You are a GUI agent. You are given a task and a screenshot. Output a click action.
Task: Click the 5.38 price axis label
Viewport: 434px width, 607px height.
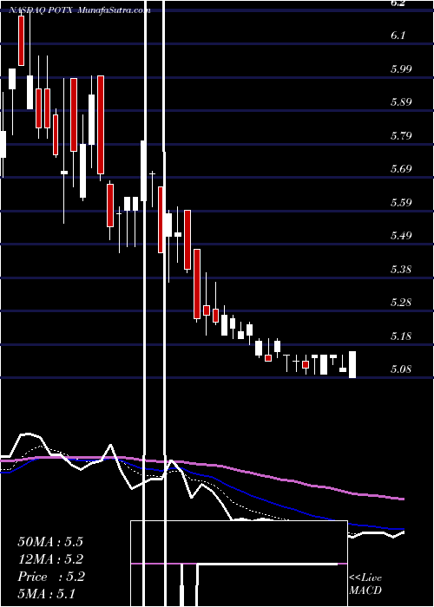[x=401, y=269]
